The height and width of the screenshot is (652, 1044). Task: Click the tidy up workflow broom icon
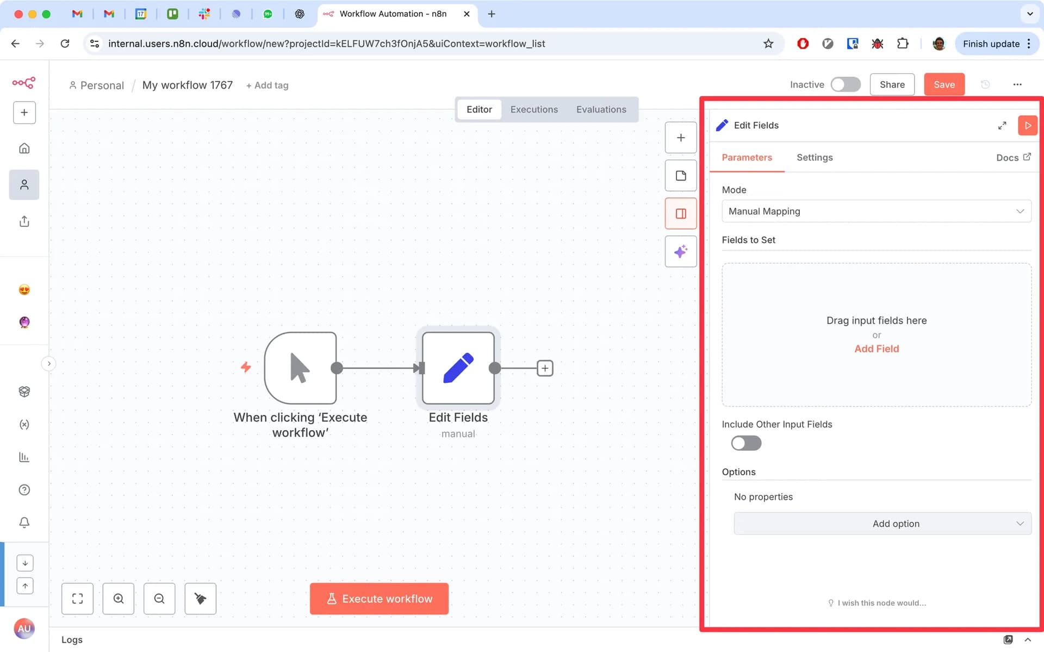[x=200, y=599]
